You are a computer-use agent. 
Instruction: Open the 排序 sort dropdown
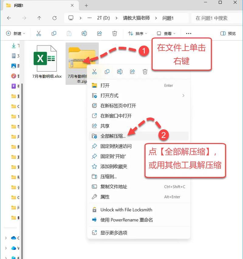[137, 33]
